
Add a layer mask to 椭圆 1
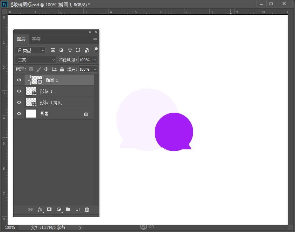click(49, 210)
